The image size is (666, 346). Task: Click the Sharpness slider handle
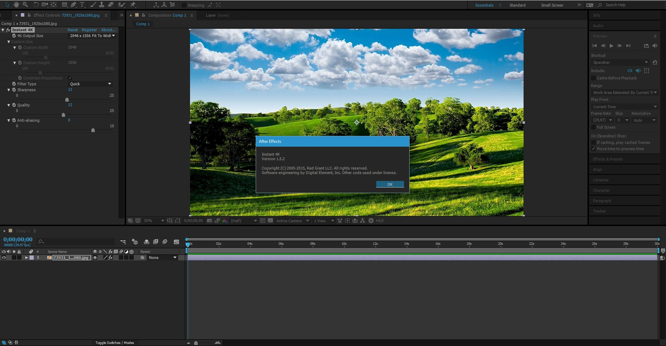point(67,100)
